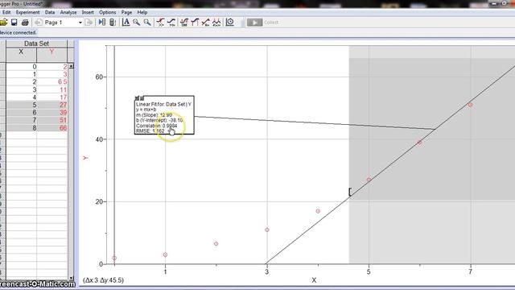The height and width of the screenshot is (290, 515).
Task: Click the data point at X equals 7
Action: (x=470, y=105)
